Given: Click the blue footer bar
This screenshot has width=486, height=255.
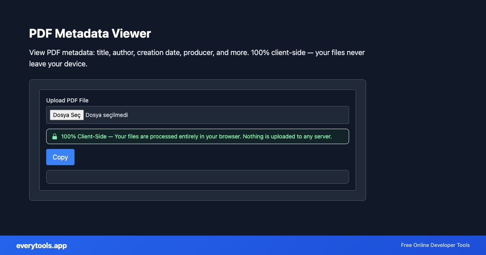Looking at the screenshot, I should click(x=243, y=245).
